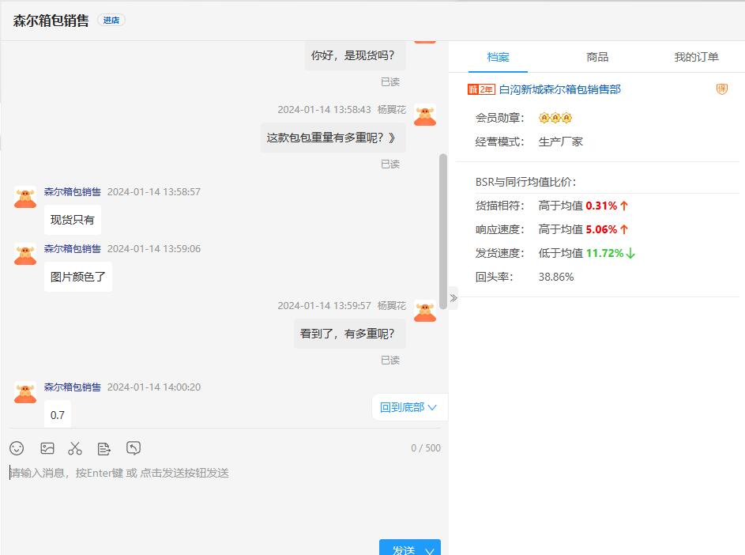The image size is (745, 555).
Task: Click the 进店 enter shop button
Action: point(111,21)
